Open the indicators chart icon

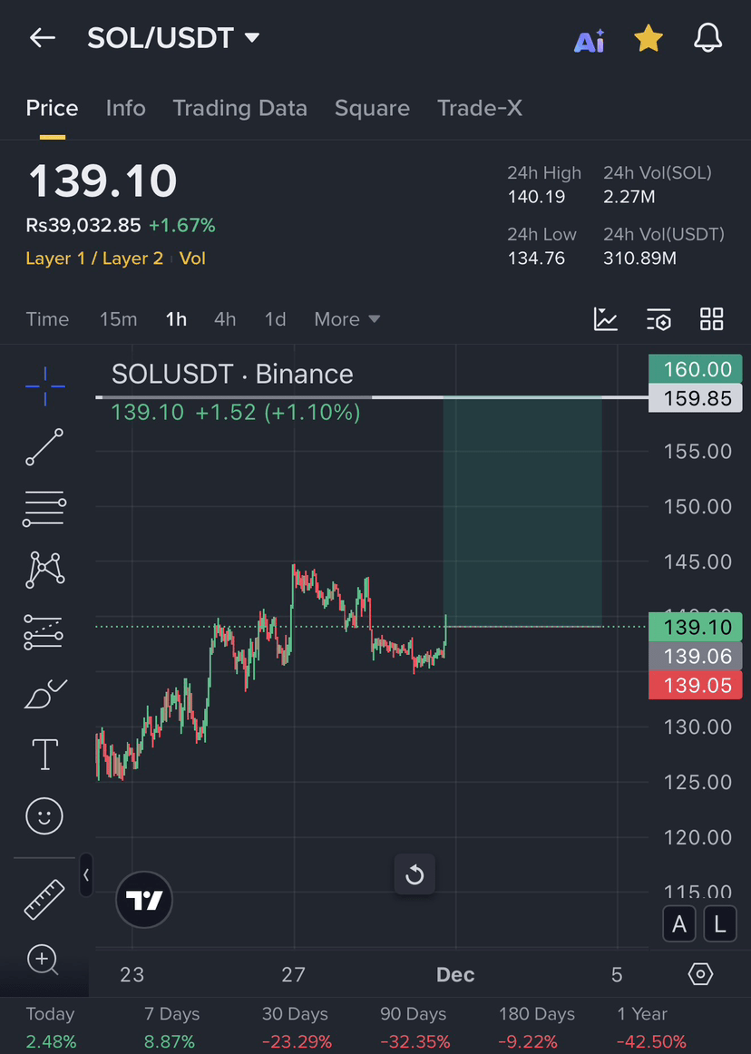coord(606,318)
